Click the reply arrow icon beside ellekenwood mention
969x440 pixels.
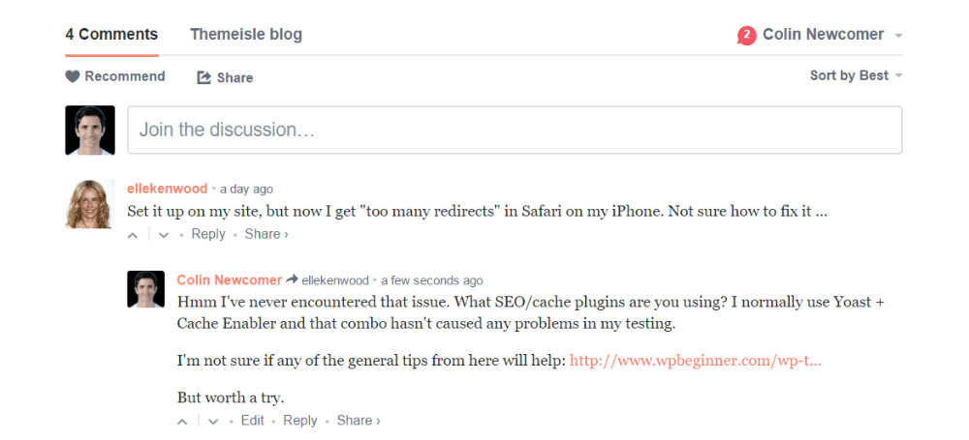click(291, 279)
